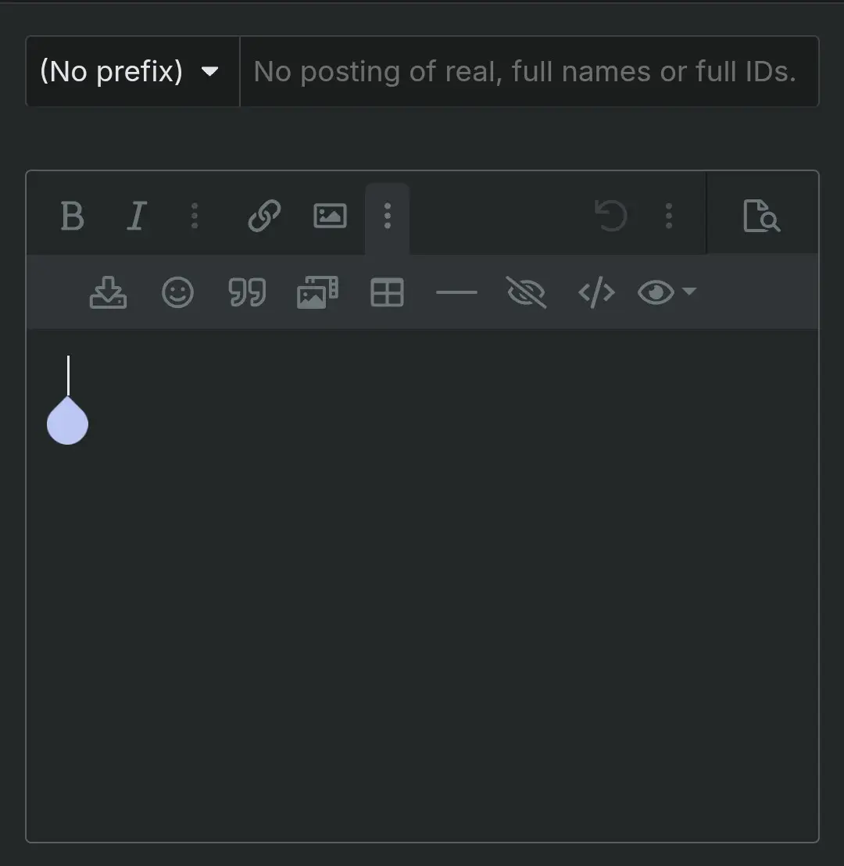Open more undo and editing options
844x866 pixels.
click(669, 216)
